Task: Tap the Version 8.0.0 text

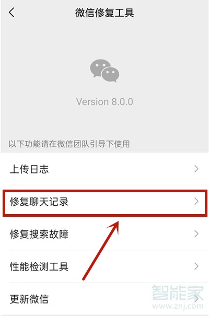Action: click(104, 101)
